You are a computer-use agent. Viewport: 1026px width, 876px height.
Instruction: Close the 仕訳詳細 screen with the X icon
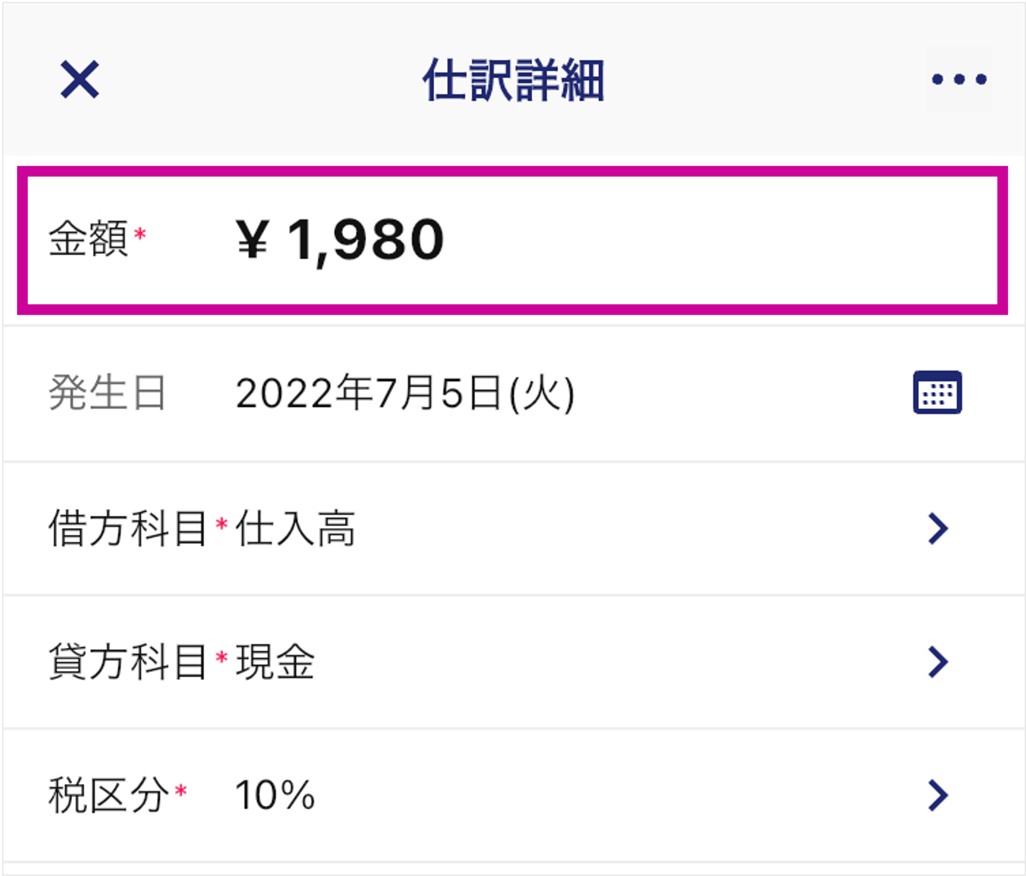point(80,79)
